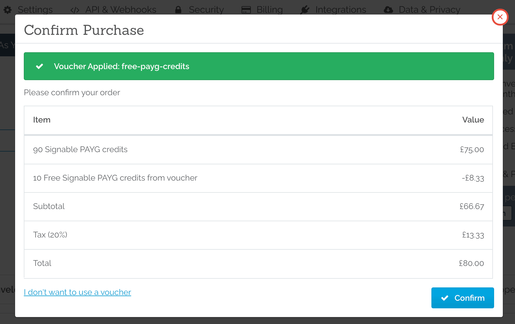
Task: Open the Billing tab in background
Action: (269, 10)
